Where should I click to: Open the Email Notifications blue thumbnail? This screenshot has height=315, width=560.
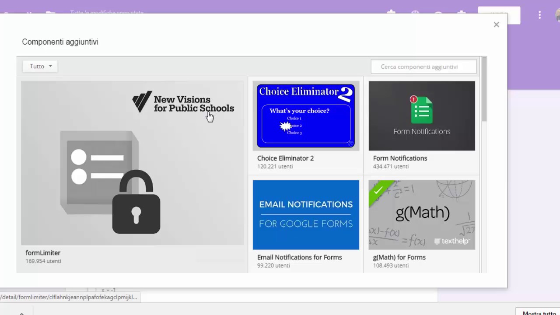(306, 215)
